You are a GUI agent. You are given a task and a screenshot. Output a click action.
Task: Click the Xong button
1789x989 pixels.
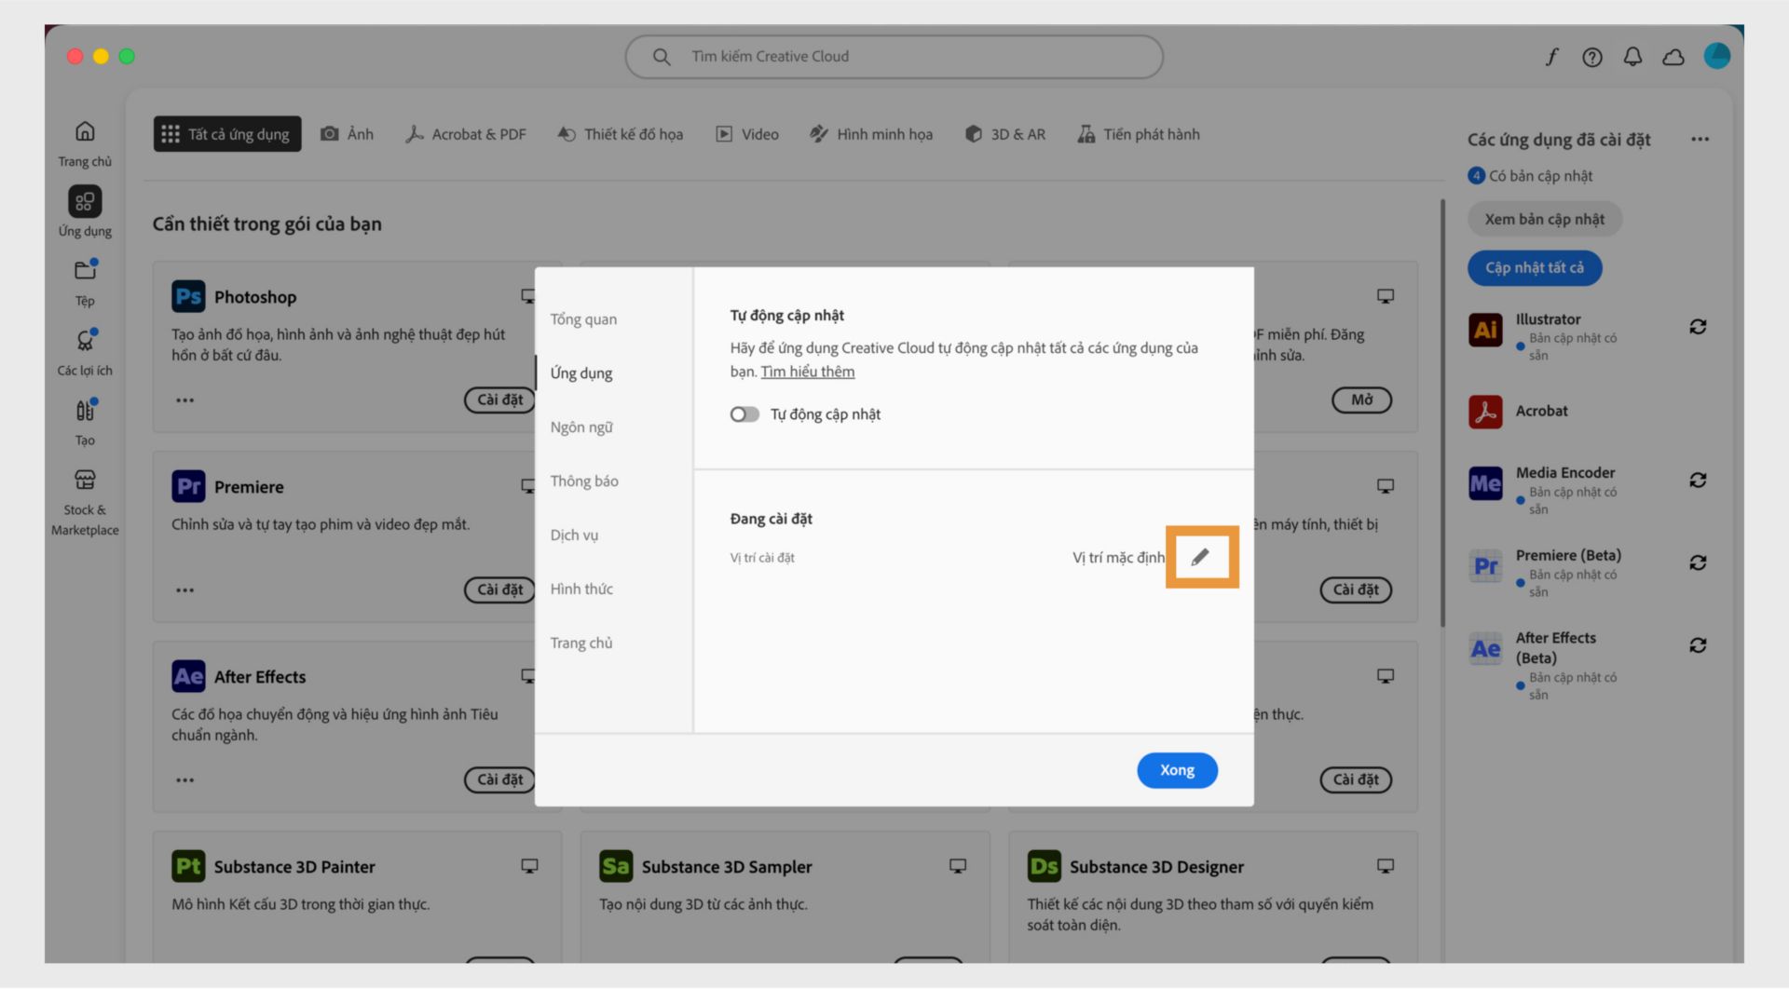tap(1177, 770)
